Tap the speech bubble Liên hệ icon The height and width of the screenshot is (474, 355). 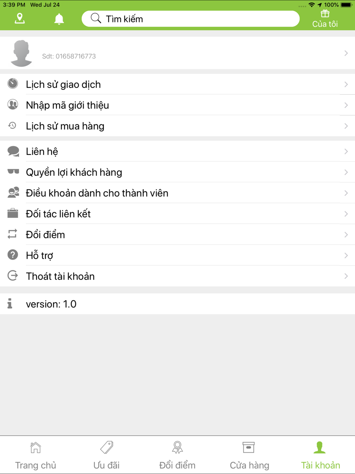click(13, 151)
